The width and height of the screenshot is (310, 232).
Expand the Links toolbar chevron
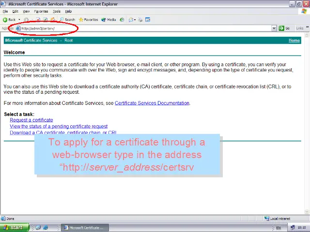pyautogui.click(x=308, y=27)
